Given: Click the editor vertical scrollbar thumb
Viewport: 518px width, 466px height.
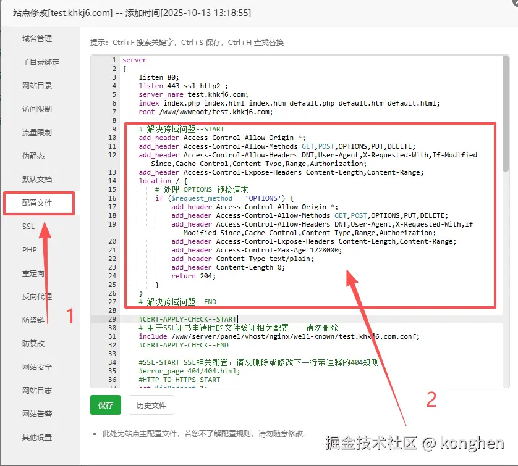Looking at the screenshot, I should click(506, 114).
